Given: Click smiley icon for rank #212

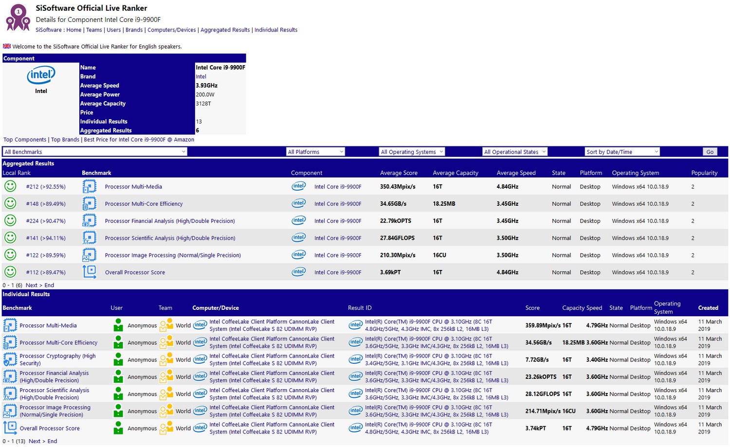Looking at the screenshot, I should pyautogui.click(x=10, y=186).
